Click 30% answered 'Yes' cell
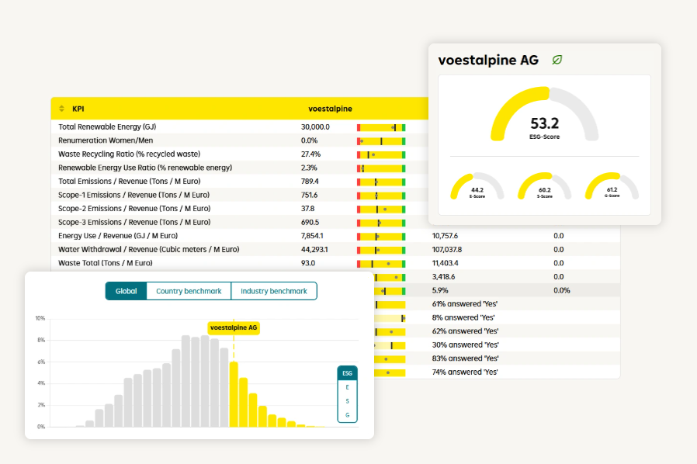This screenshot has width=697, height=464. 466,345
